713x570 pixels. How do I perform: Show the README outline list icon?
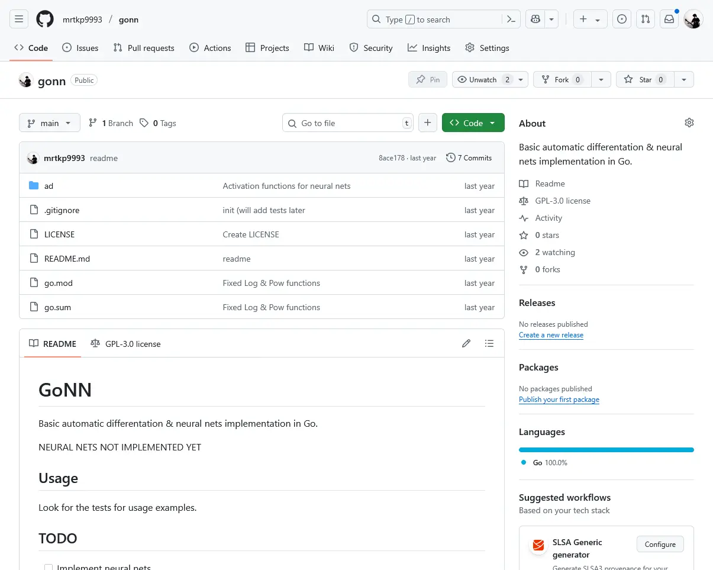489,343
